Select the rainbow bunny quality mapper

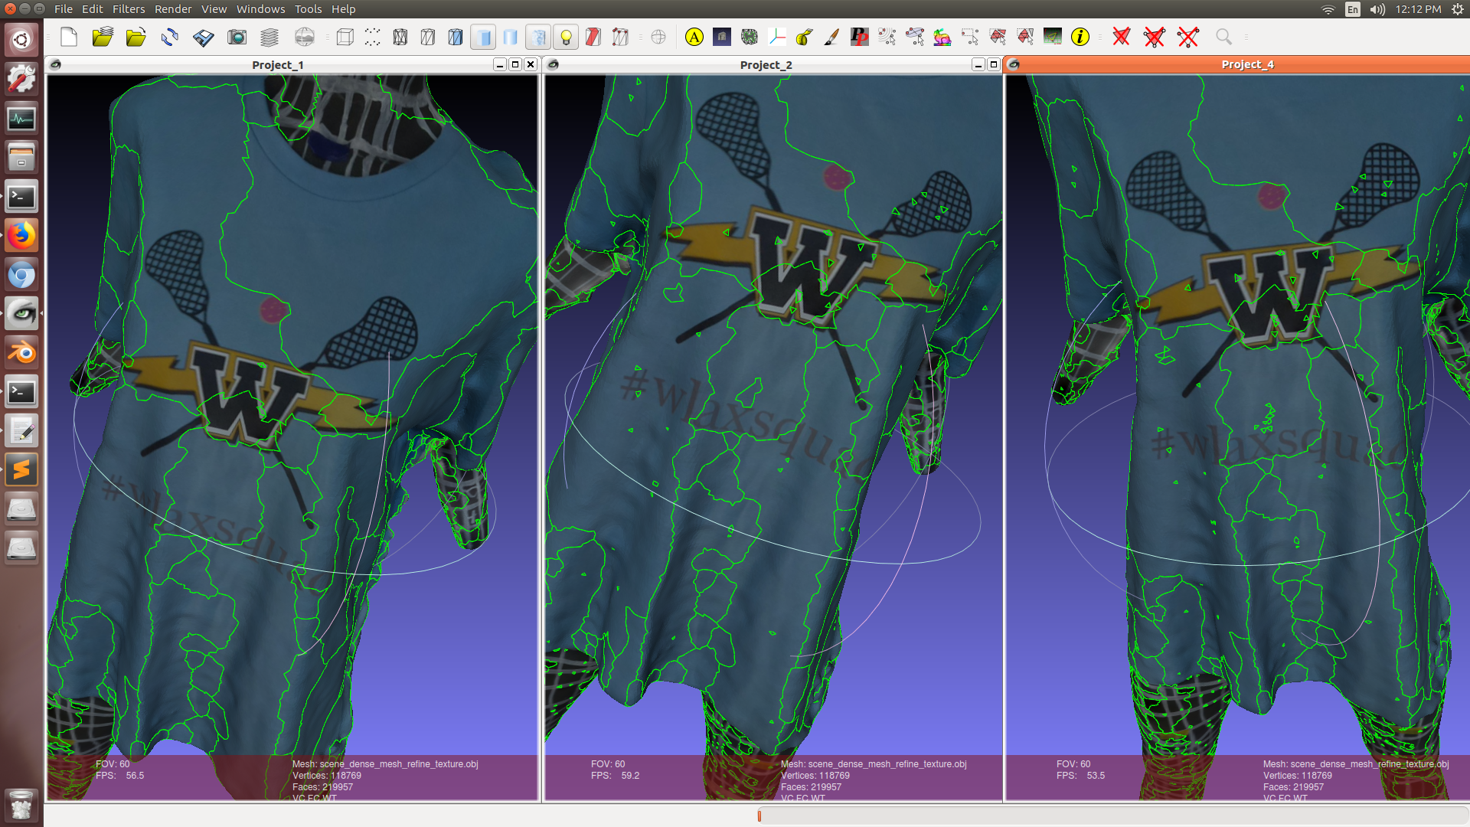point(942,37)
